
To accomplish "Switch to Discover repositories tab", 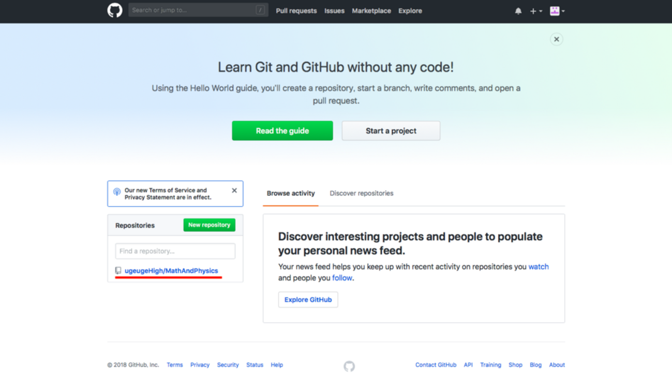I will (362, 194).
